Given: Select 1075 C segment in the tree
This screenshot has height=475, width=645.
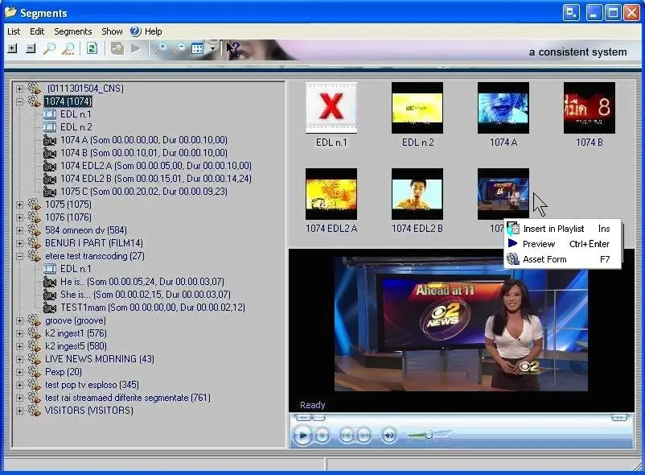Looking at the screenshot, I should (143, 192).
